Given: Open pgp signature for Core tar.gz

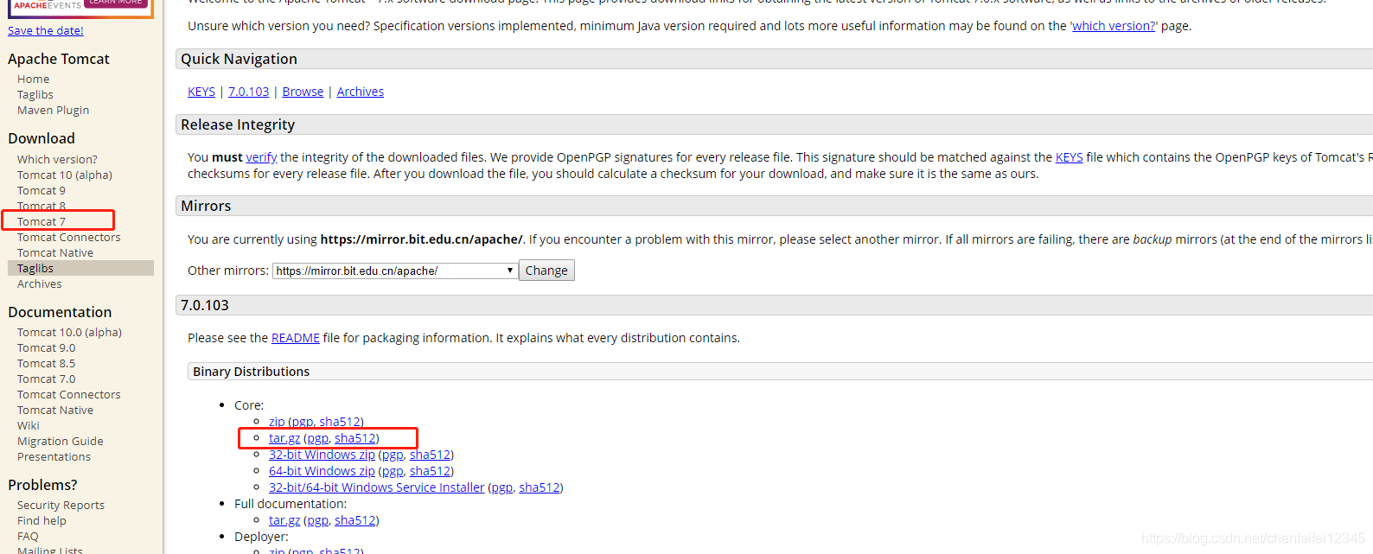Looking at the screenshot, I should click(317, 438).
